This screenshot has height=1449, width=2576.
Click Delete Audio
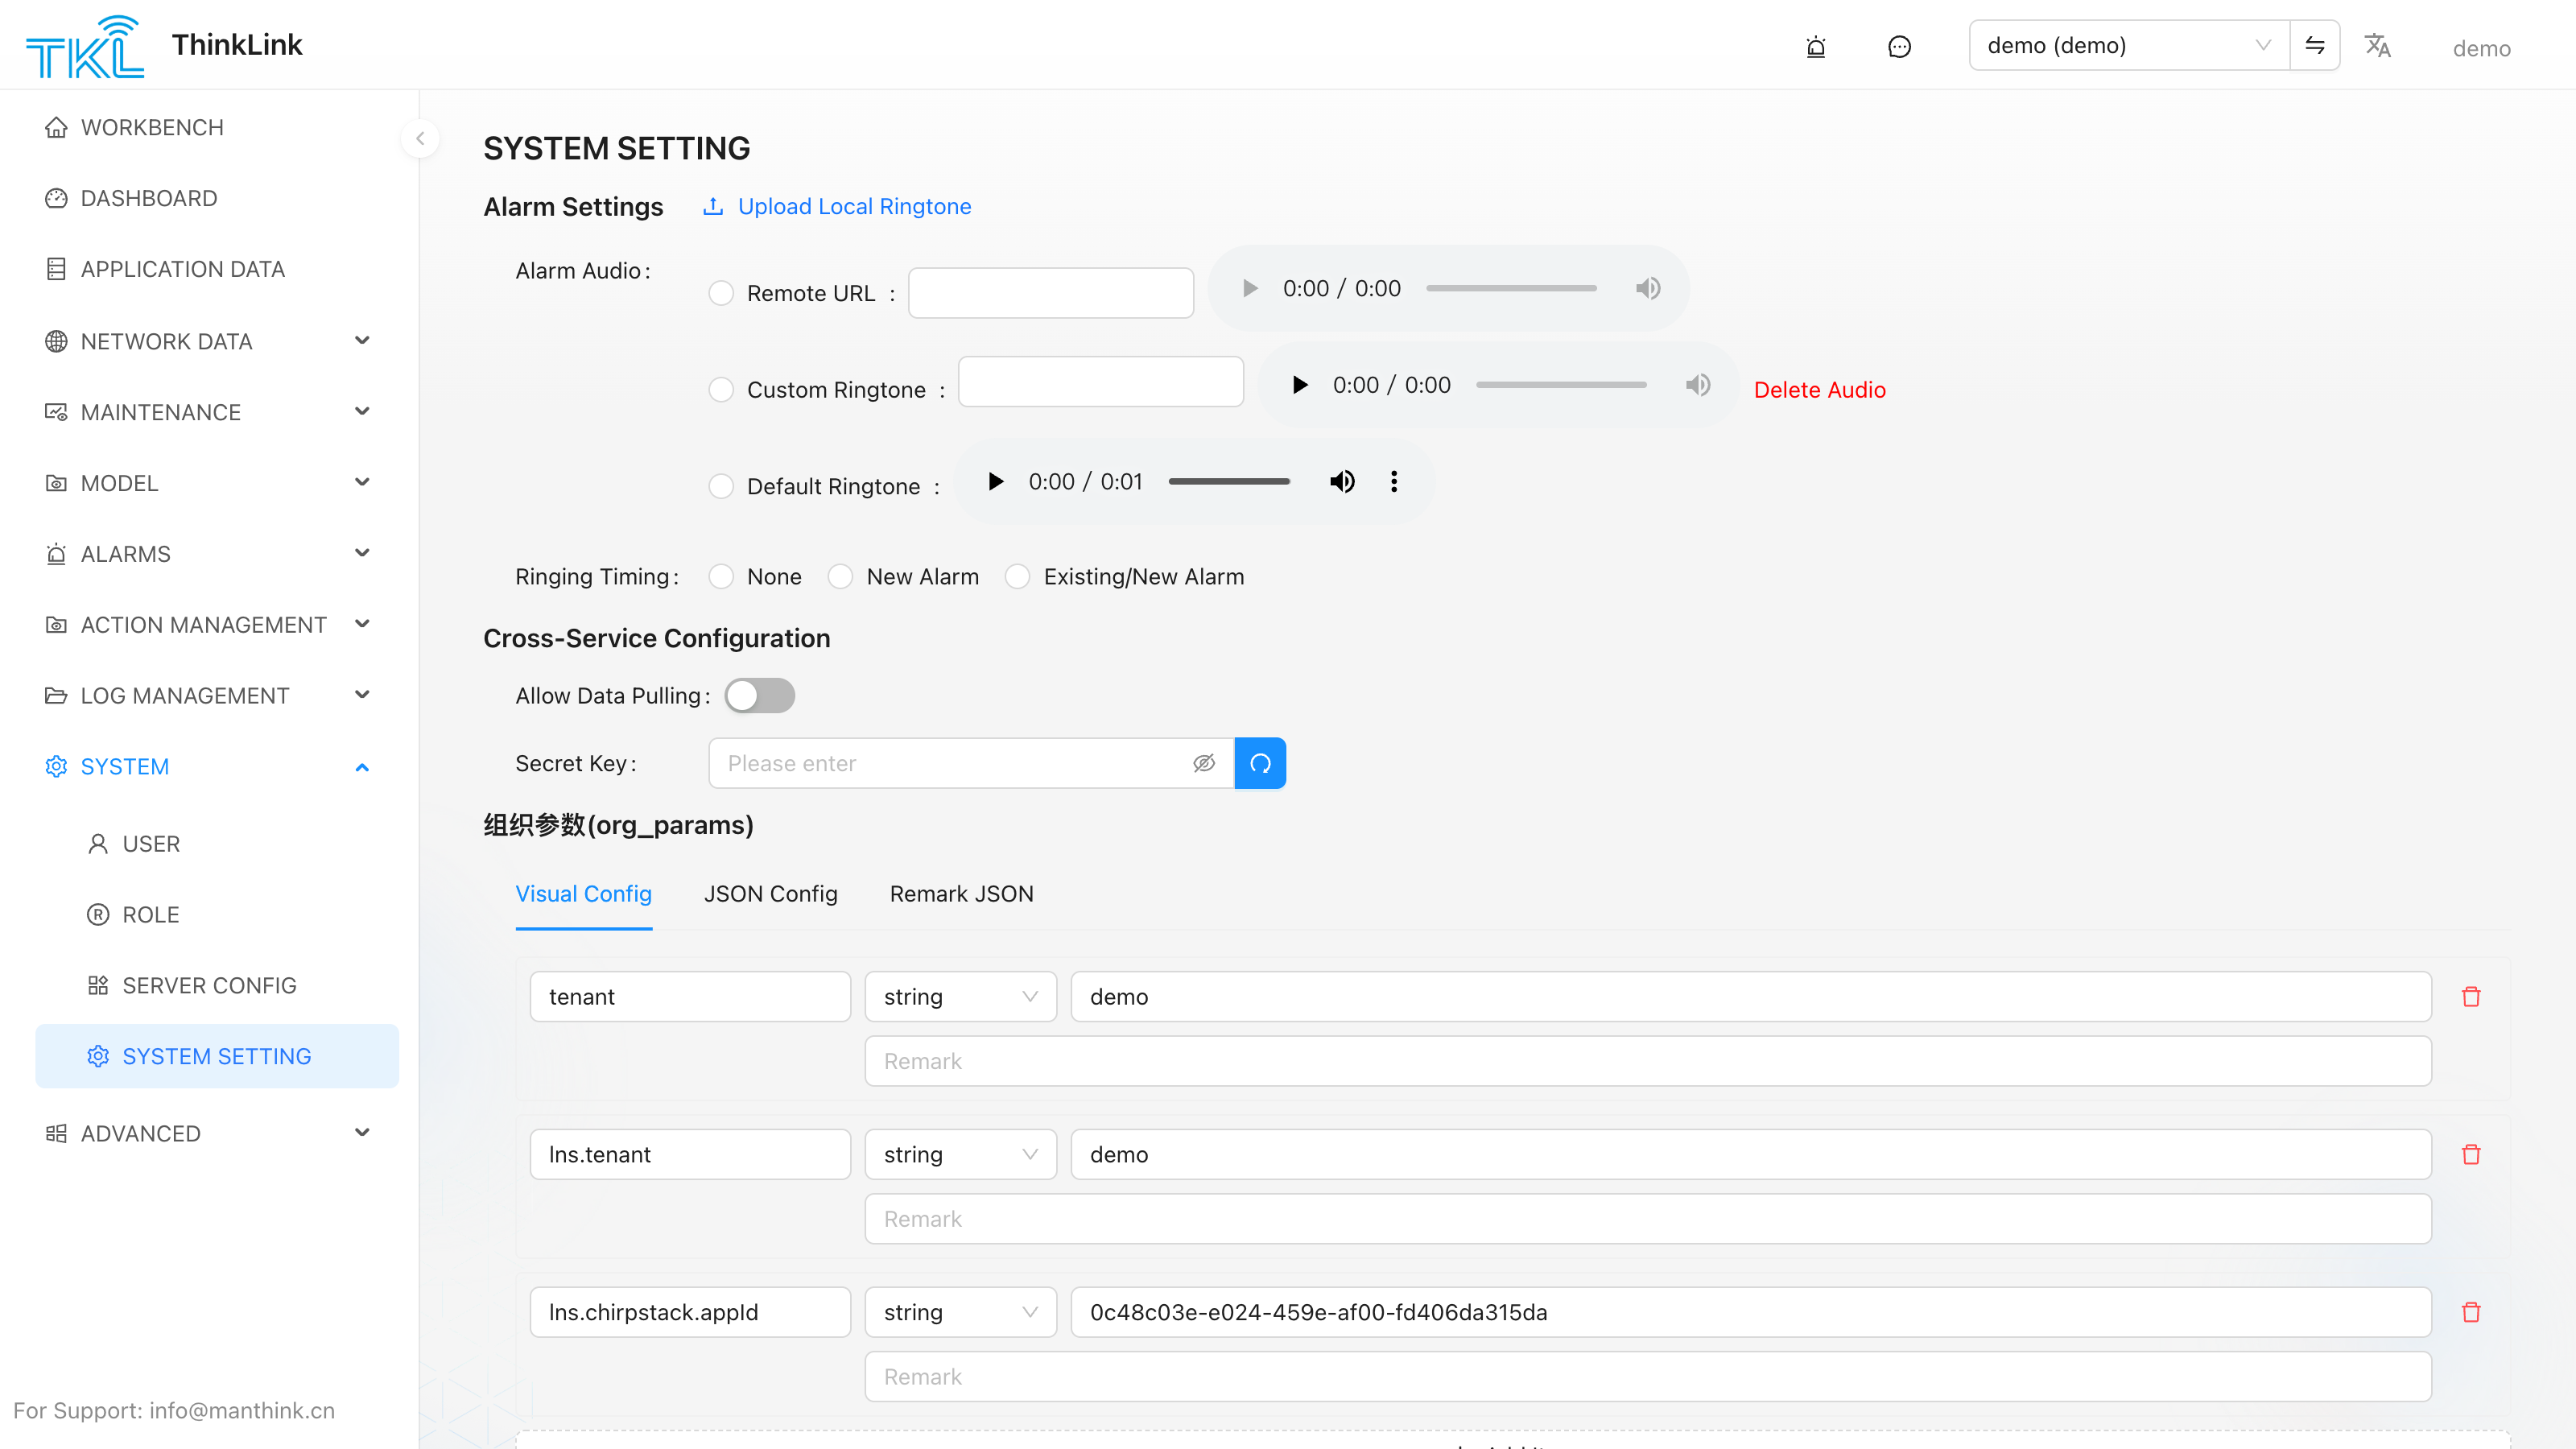(x=1820, y=390)
